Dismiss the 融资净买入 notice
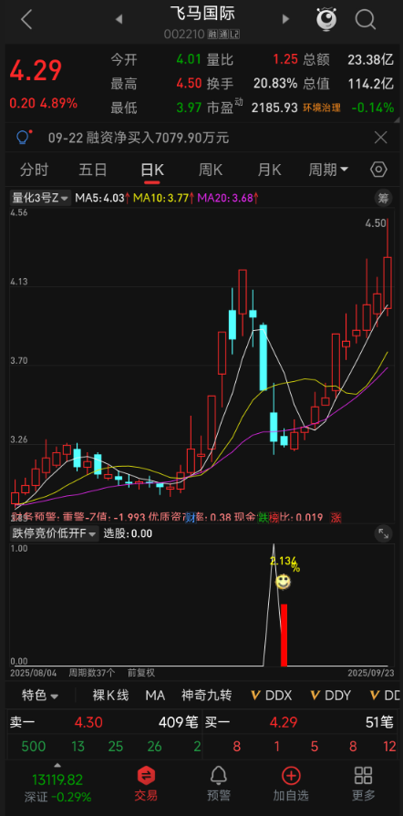 tap(381, 138)
